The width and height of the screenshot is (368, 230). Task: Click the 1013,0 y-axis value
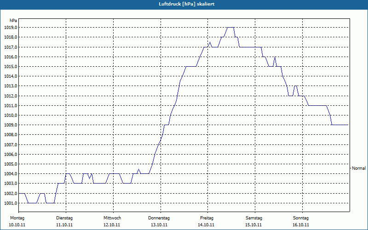click(11, 86)
